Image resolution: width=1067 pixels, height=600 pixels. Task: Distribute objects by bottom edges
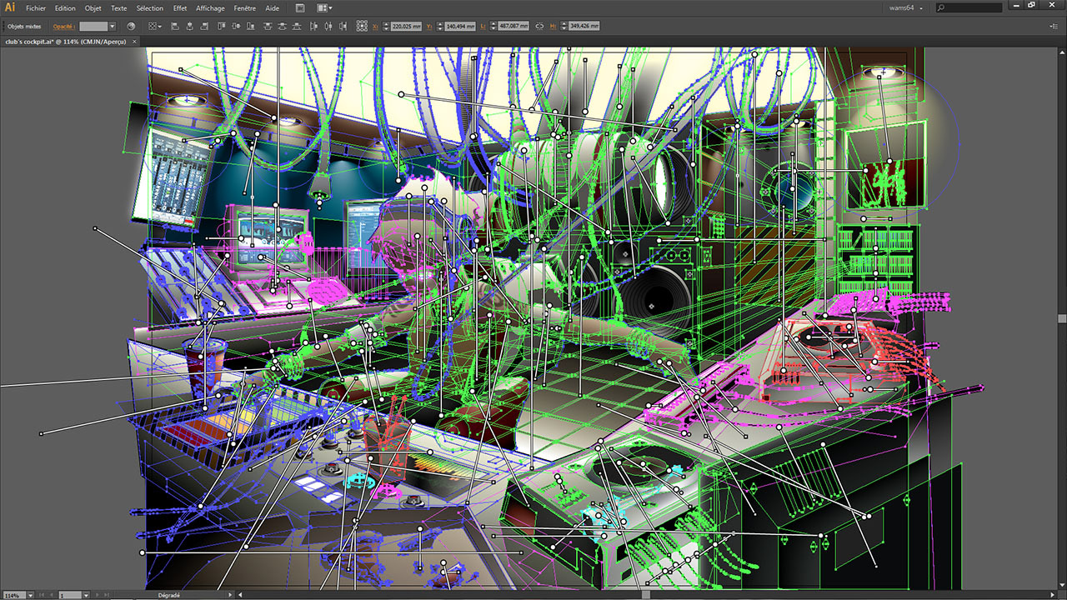click(x=296, y=27)
